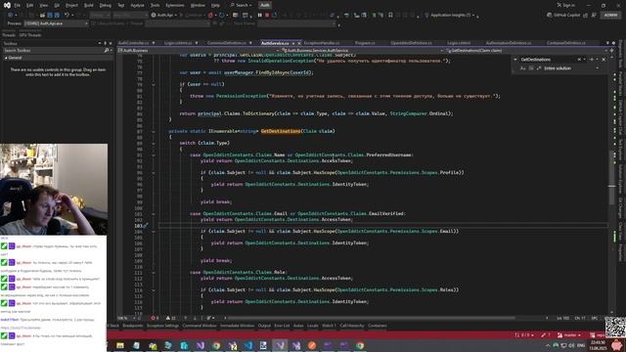626x352 pixels.
Task: Open the master branch selector in status bar
Action: click(568, 335)
